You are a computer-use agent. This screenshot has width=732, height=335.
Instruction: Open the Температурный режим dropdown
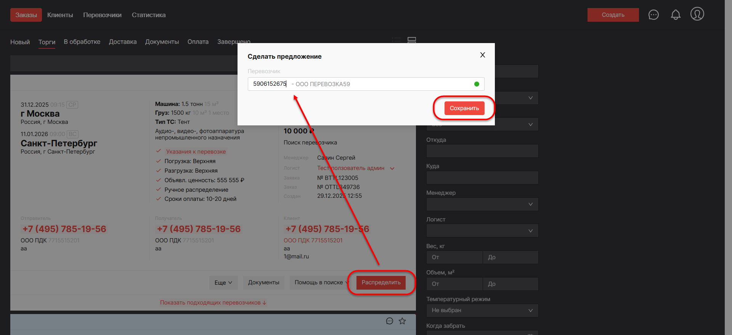(482, 310)
